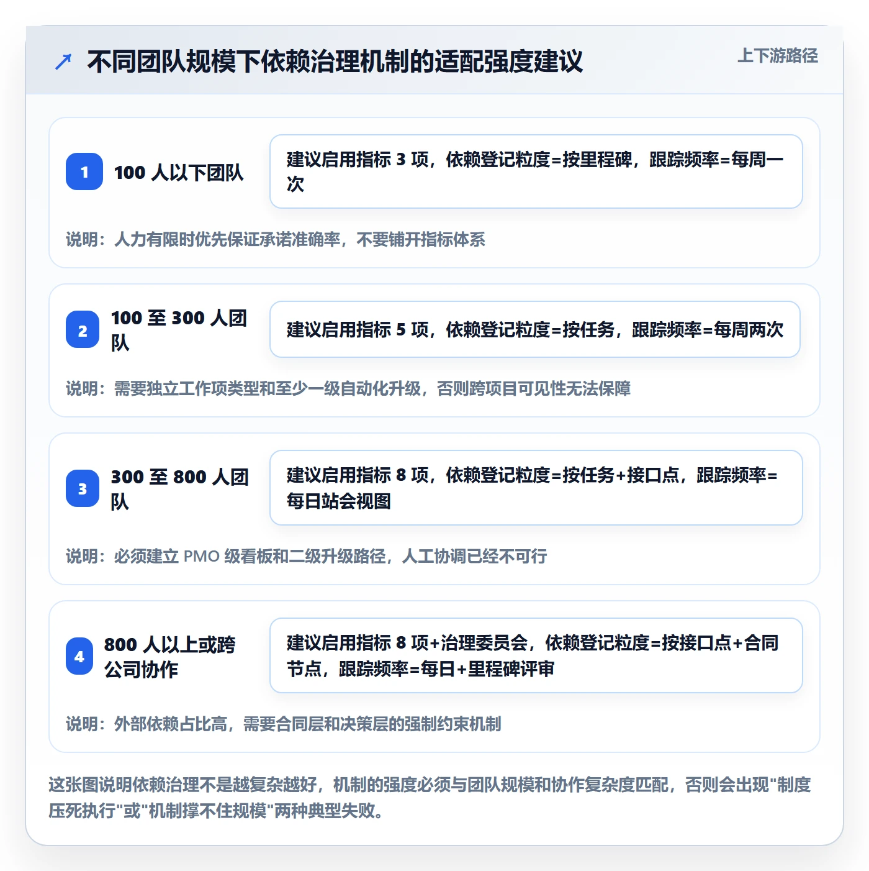Screen dimensions: 869x871
Task: Click the 上下游路径 label in header
Action: click(777, 56)
